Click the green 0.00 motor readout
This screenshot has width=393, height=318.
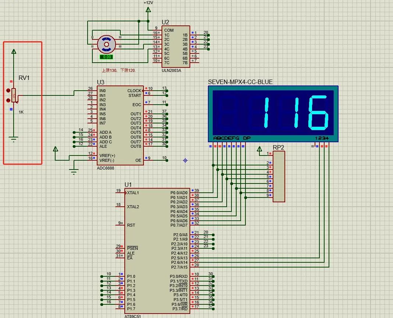[107, 57]
